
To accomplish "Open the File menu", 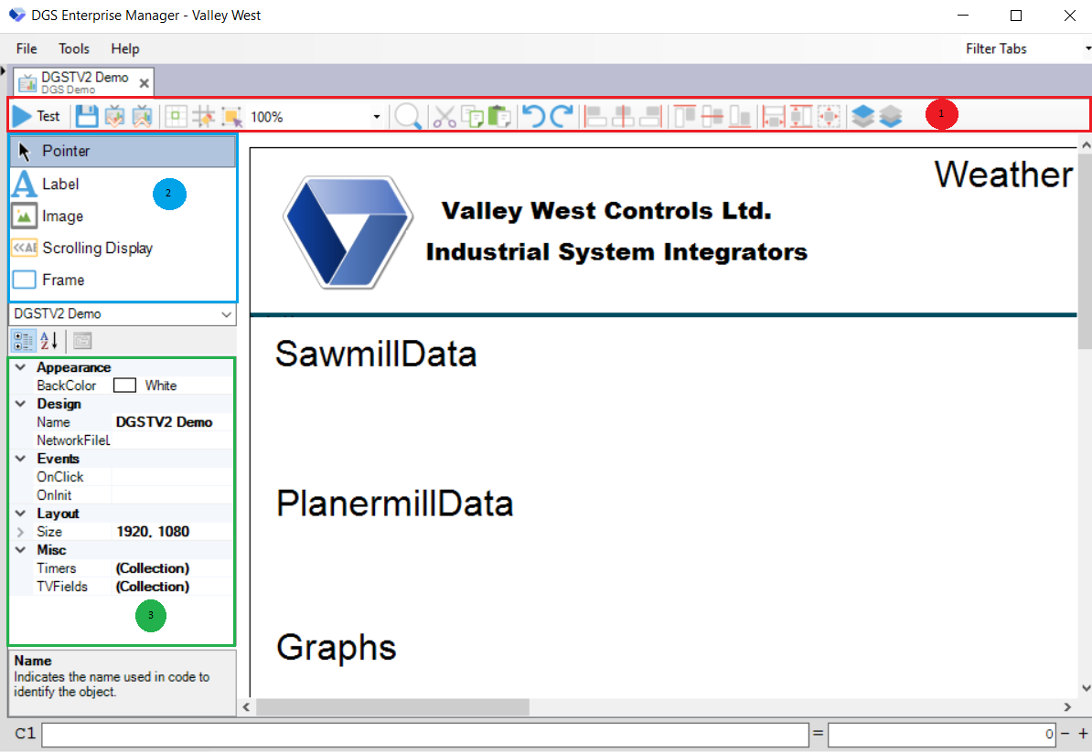I will tap(27, 48).
